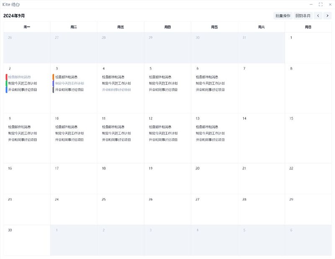Click the fullscreen window icon

321,4
